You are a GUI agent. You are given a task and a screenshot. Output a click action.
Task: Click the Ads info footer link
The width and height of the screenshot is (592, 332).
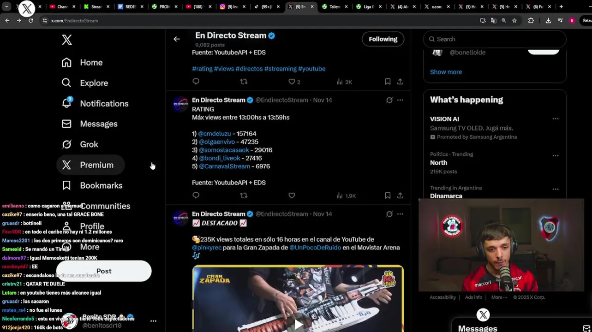(473, 297)
